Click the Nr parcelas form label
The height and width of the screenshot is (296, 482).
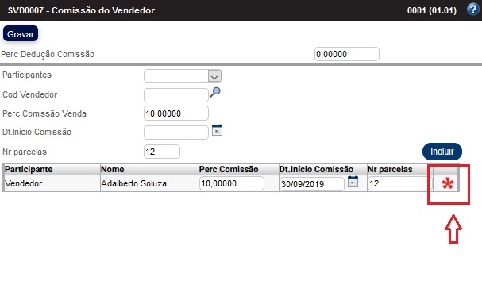25,152
